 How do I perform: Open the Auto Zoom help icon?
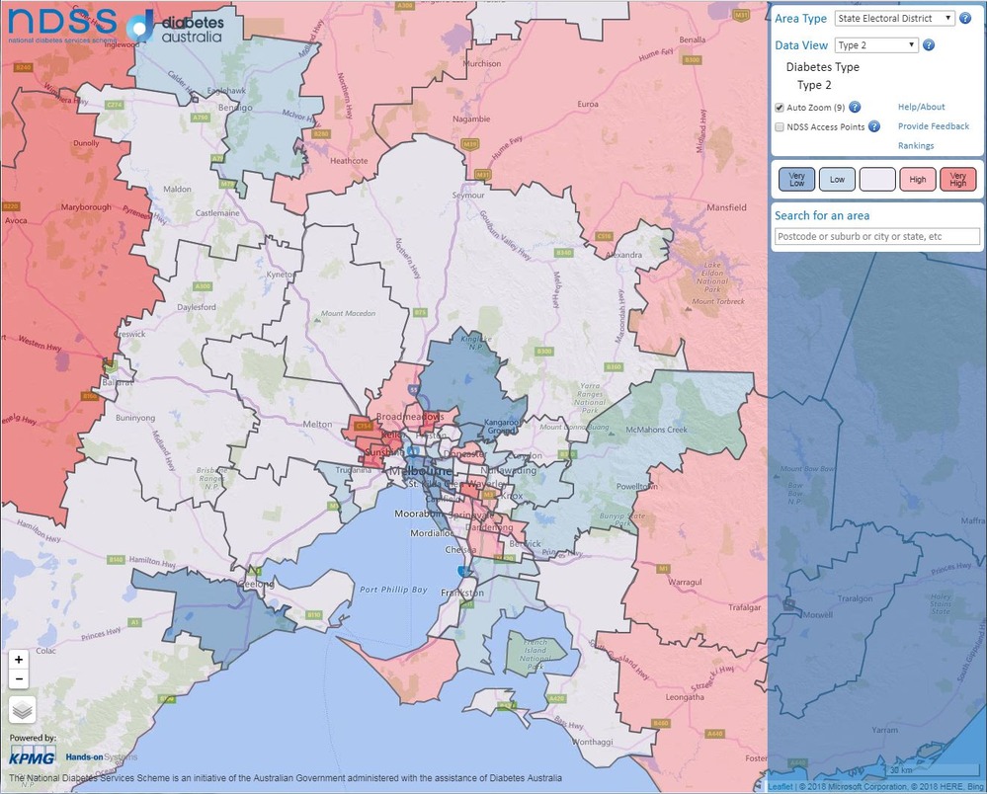click(855, 107)
